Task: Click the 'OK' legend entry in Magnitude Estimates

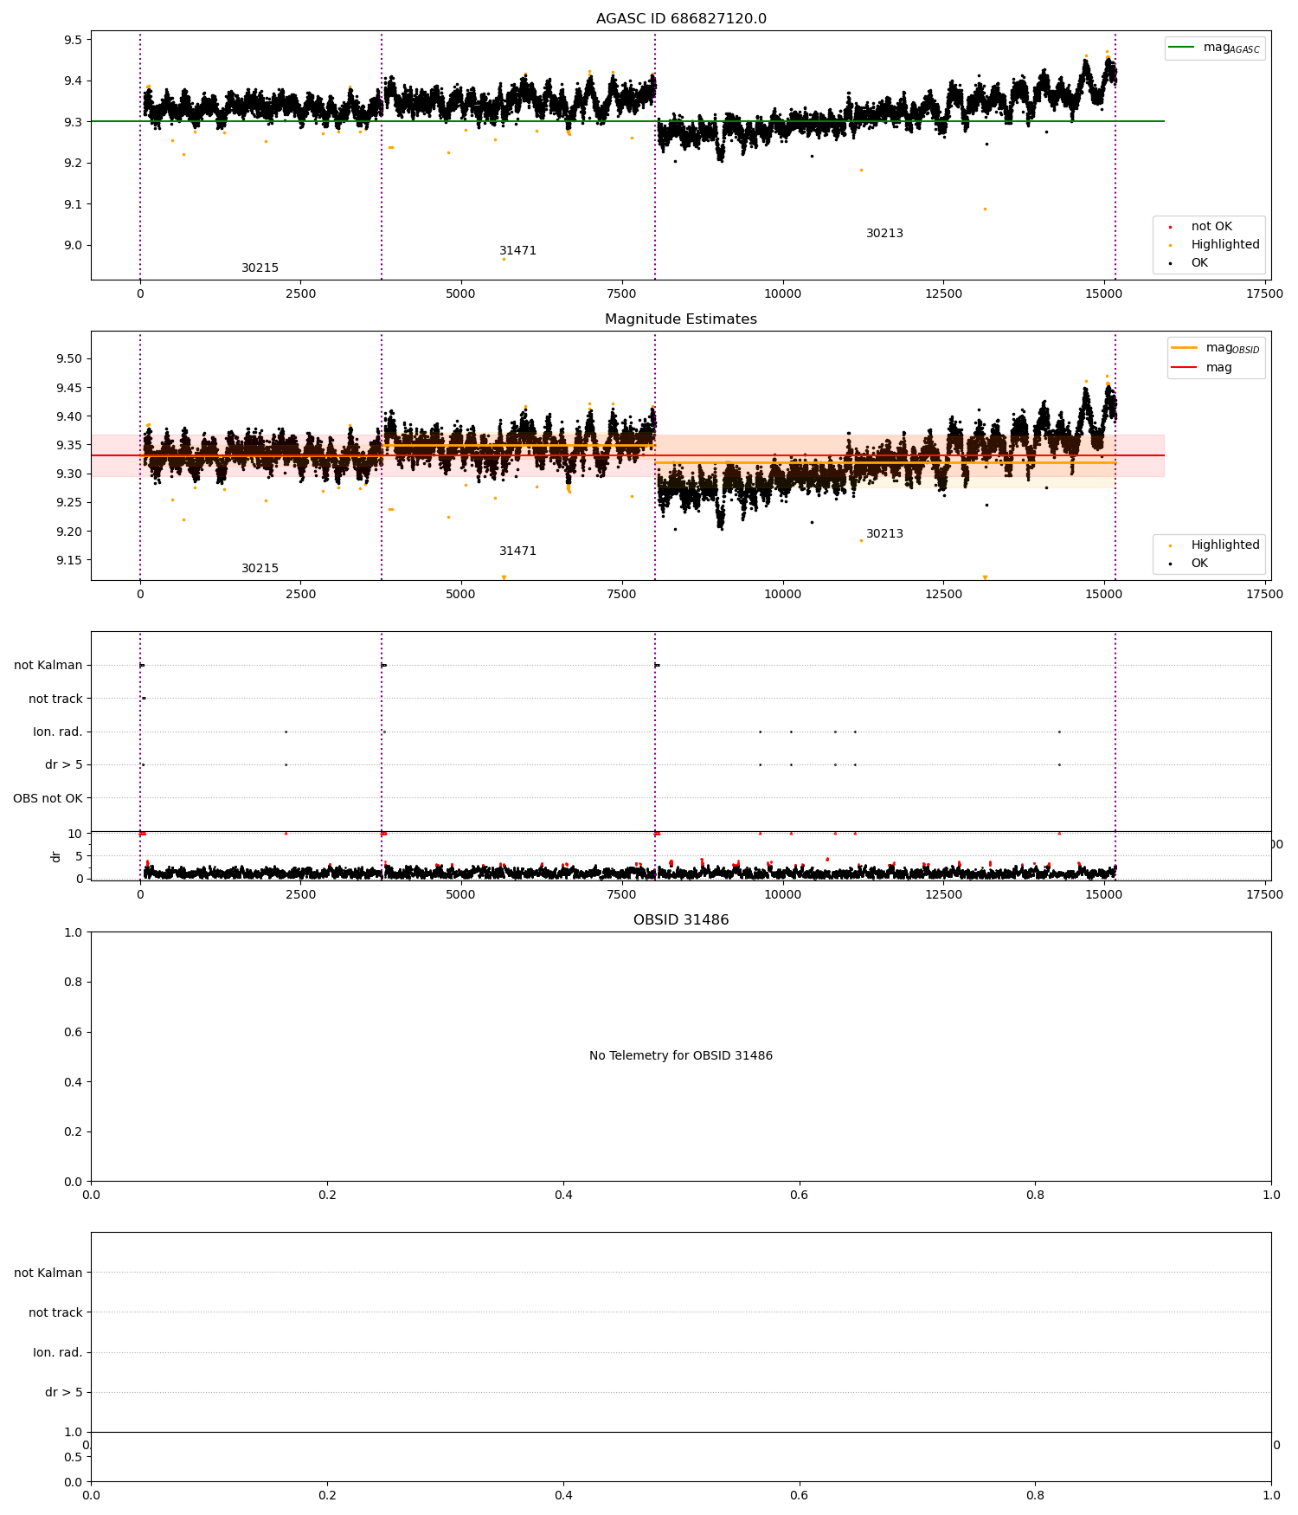Action: pos(1199,564)
